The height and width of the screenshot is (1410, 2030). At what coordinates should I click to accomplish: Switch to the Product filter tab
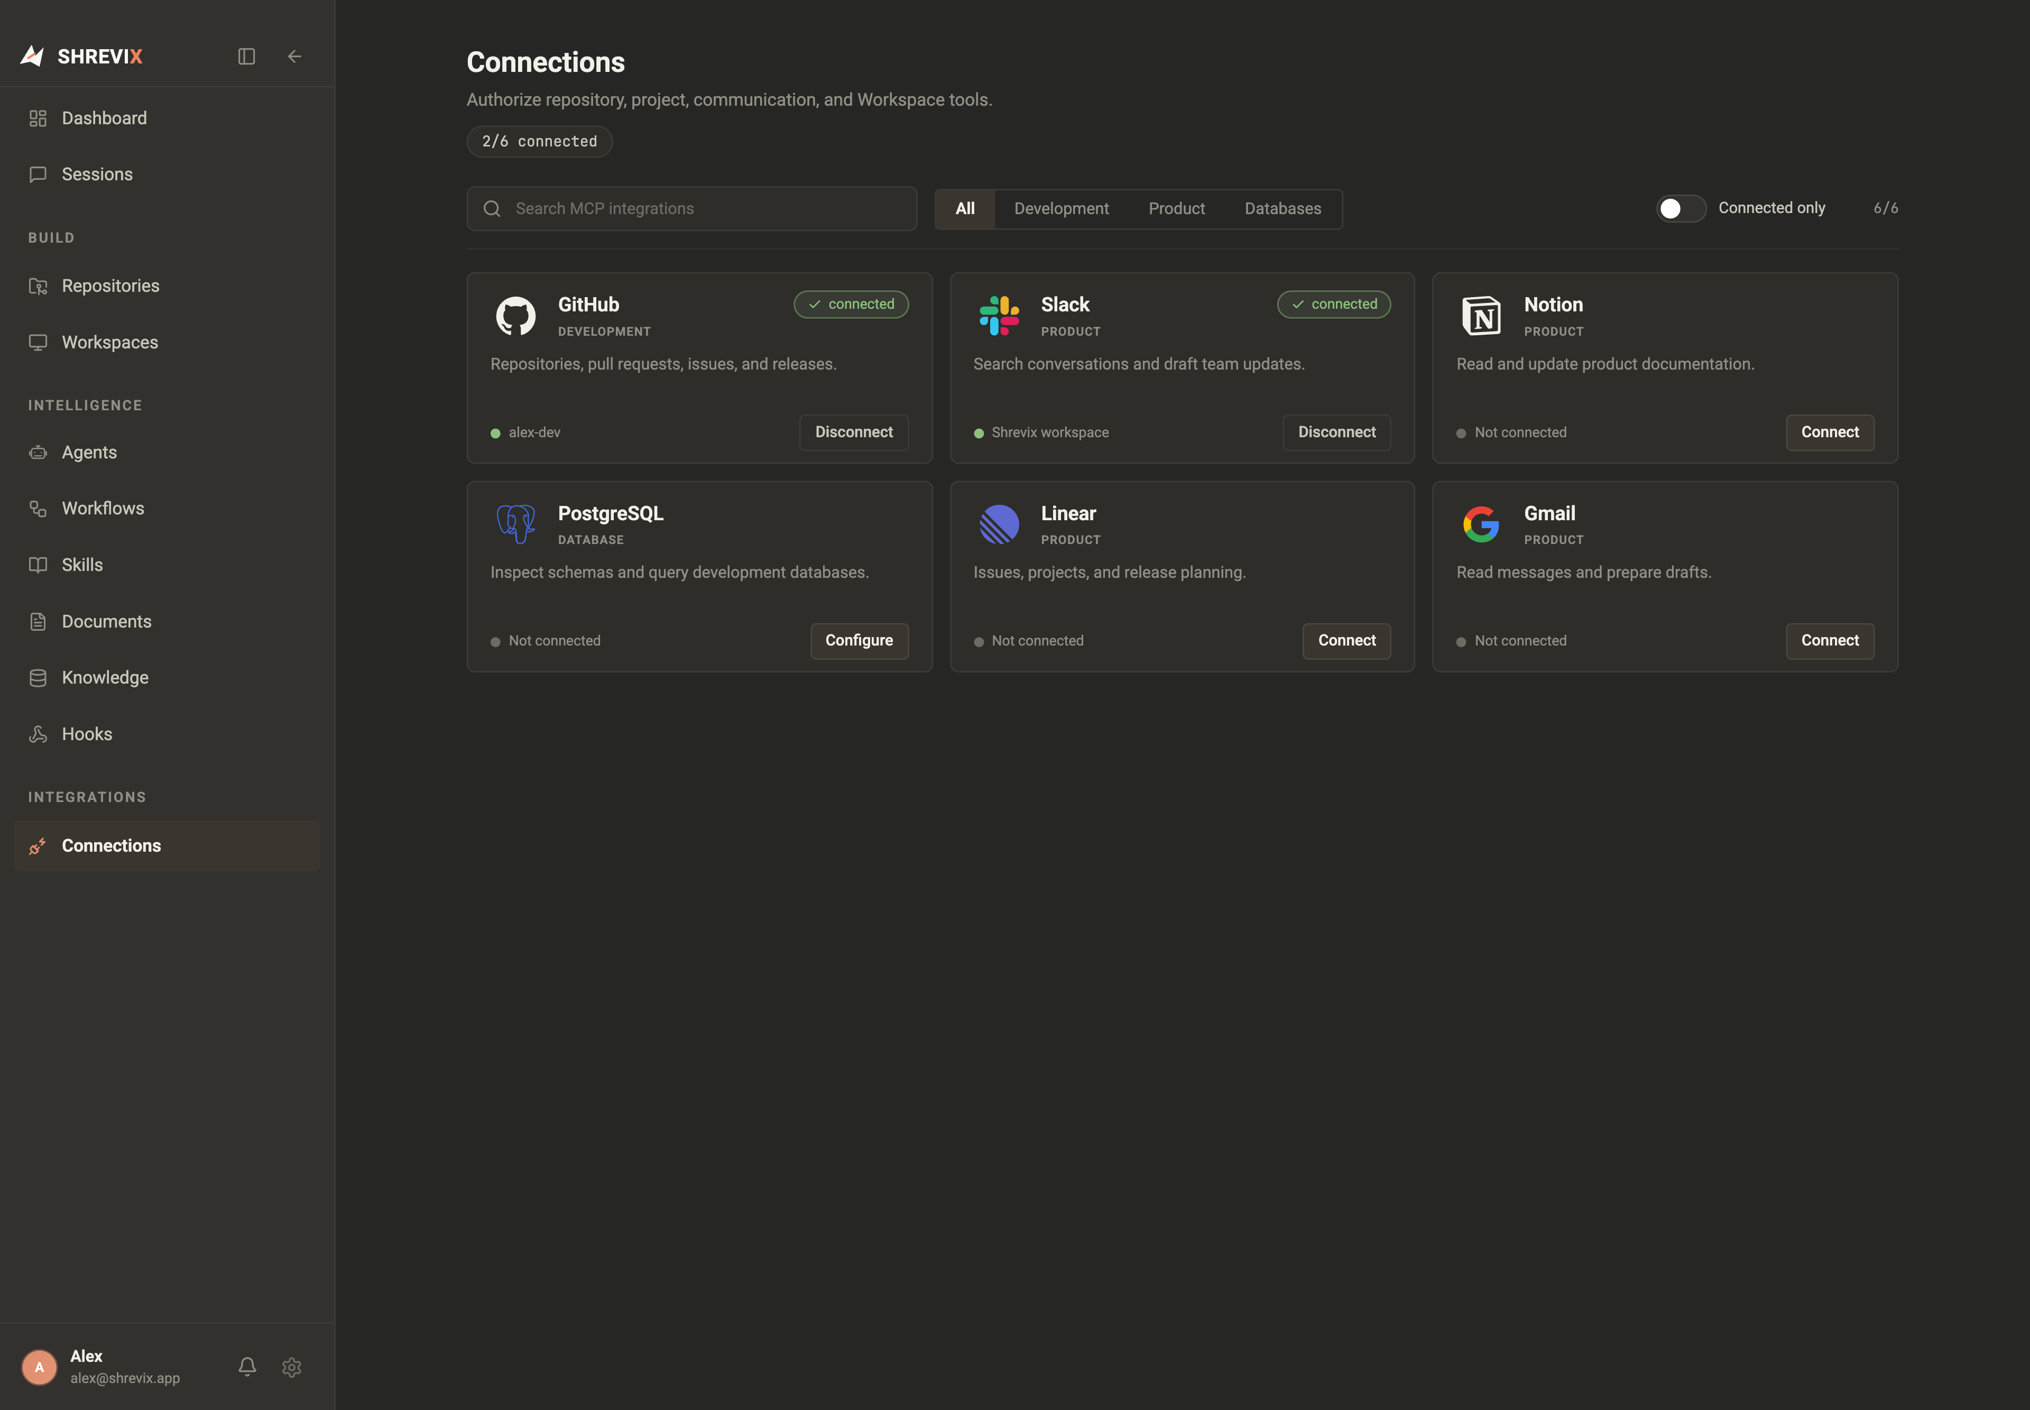pos(1177,208)
